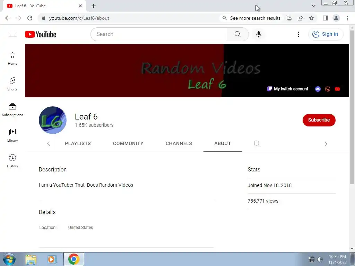Close the Leaf 6 - YouTube tab
Viewport: 355px width, 266px height.
[80, 6]
